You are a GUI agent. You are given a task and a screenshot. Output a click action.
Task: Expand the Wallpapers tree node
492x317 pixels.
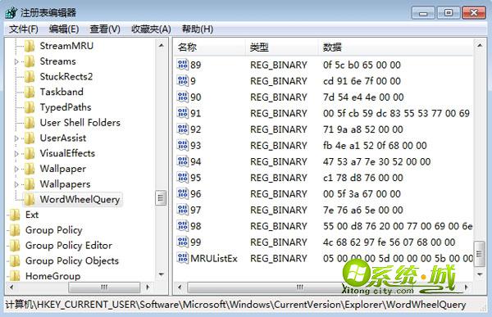[x=16, y=184]
